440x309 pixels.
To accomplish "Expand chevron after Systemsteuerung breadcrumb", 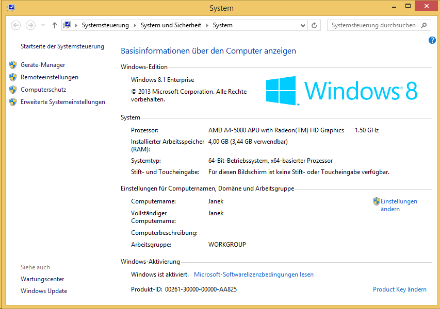I will [x=135, y=26].
